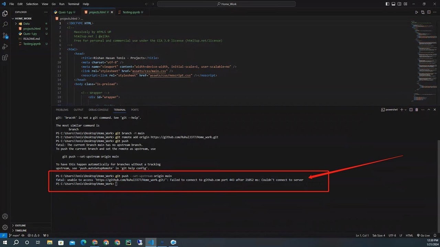Viewport: 440px width, 247px height.
Task: Open the Source Control view
Action: 5,35
